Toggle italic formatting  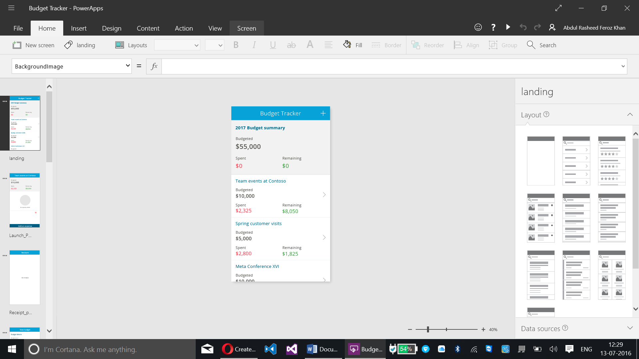point(254,45)
